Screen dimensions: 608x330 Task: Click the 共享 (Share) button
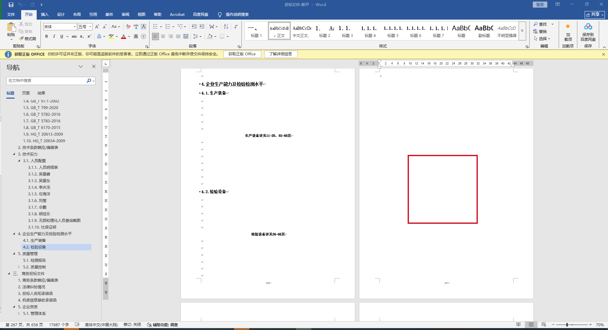click(594, 15)
